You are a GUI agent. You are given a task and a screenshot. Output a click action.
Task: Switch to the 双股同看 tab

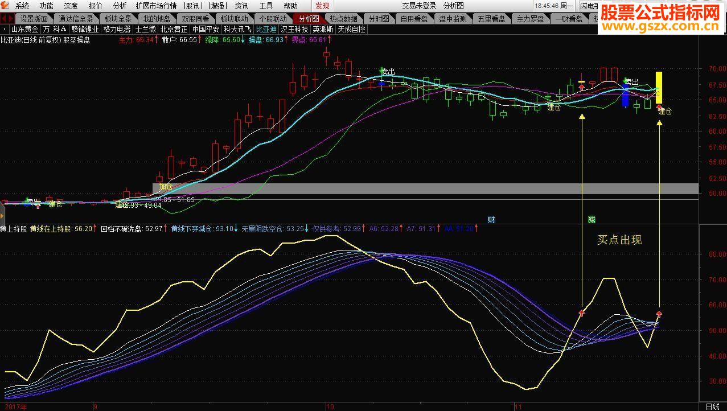[195, 19]
